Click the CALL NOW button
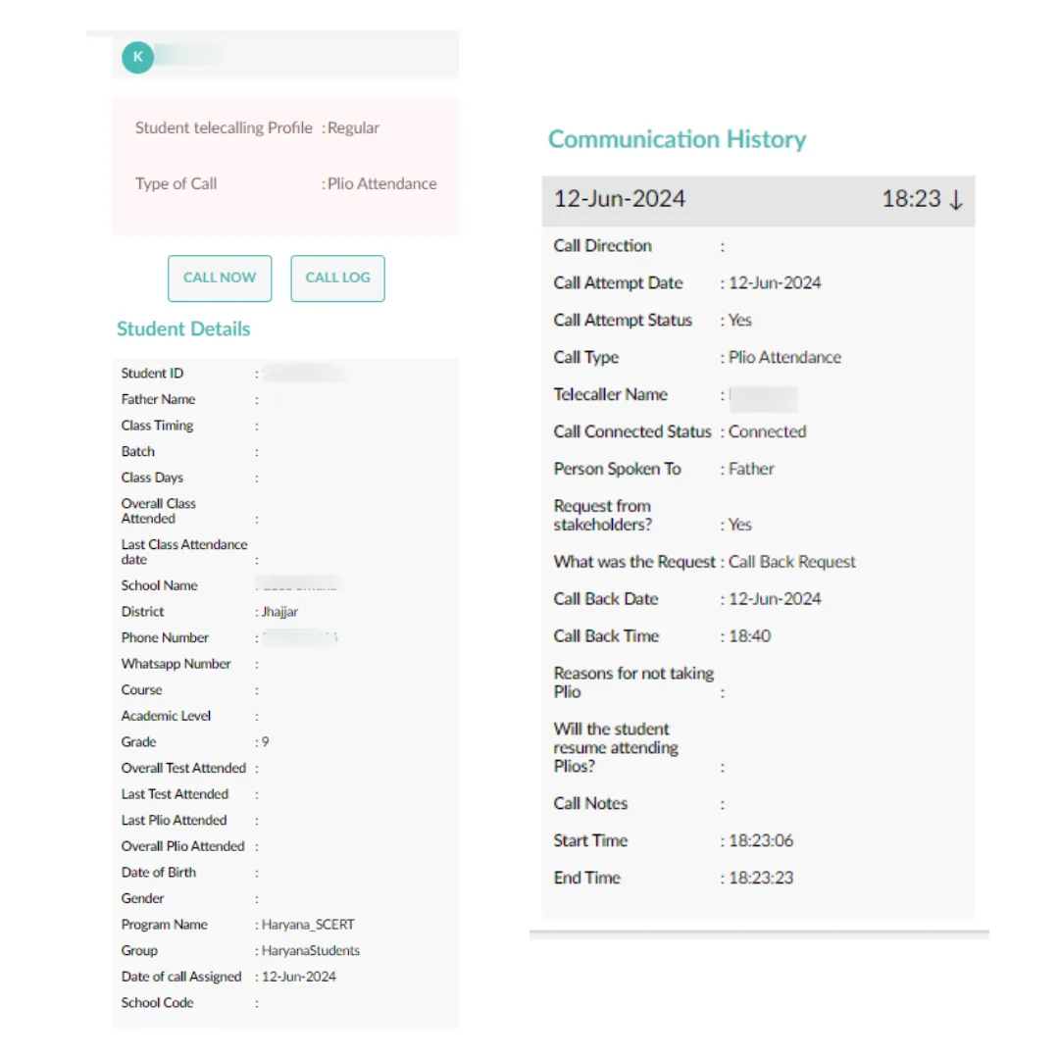Image resolution: width=1059 pixels, height=1059 pixels. [220, 277]
